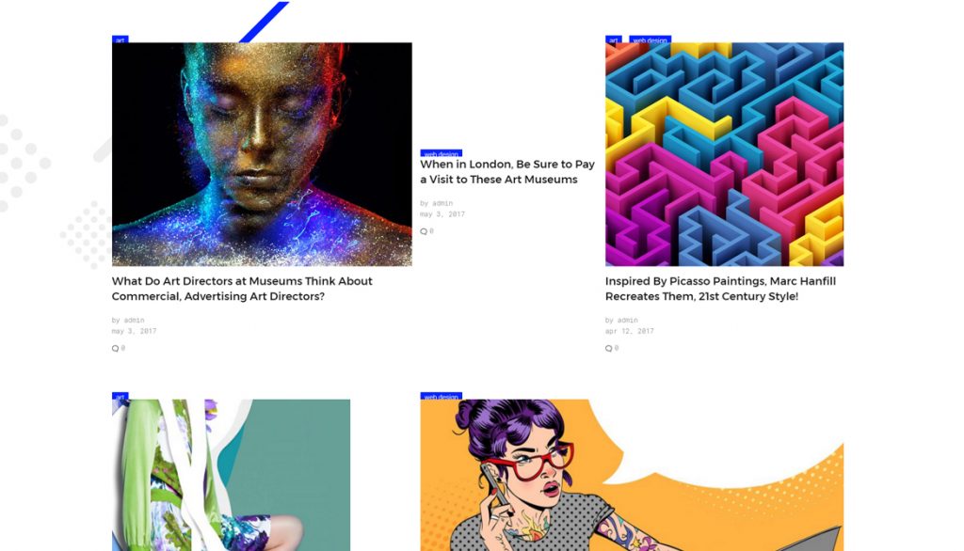Click comment icon under Art Directors post

pos(115,348)
